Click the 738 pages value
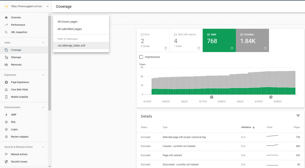 [x=298, y=137]
